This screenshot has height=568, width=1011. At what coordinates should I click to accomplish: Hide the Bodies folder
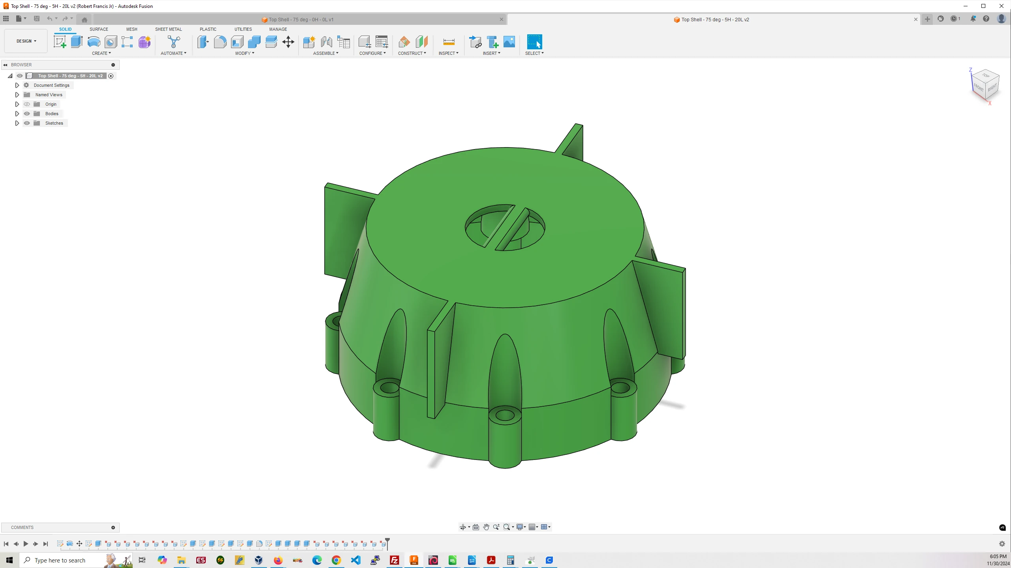click(x=27, y=114)
